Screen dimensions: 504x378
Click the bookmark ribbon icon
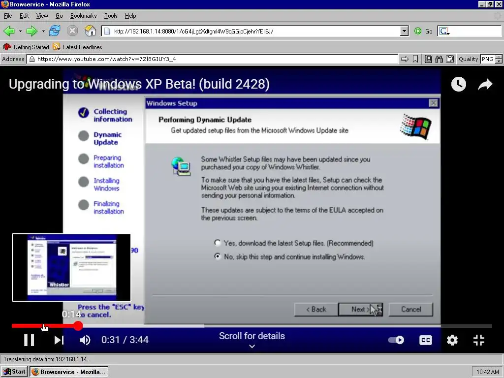[x=415, y=59]
